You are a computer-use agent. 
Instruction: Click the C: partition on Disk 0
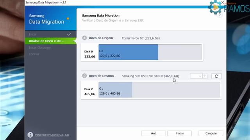129,52
